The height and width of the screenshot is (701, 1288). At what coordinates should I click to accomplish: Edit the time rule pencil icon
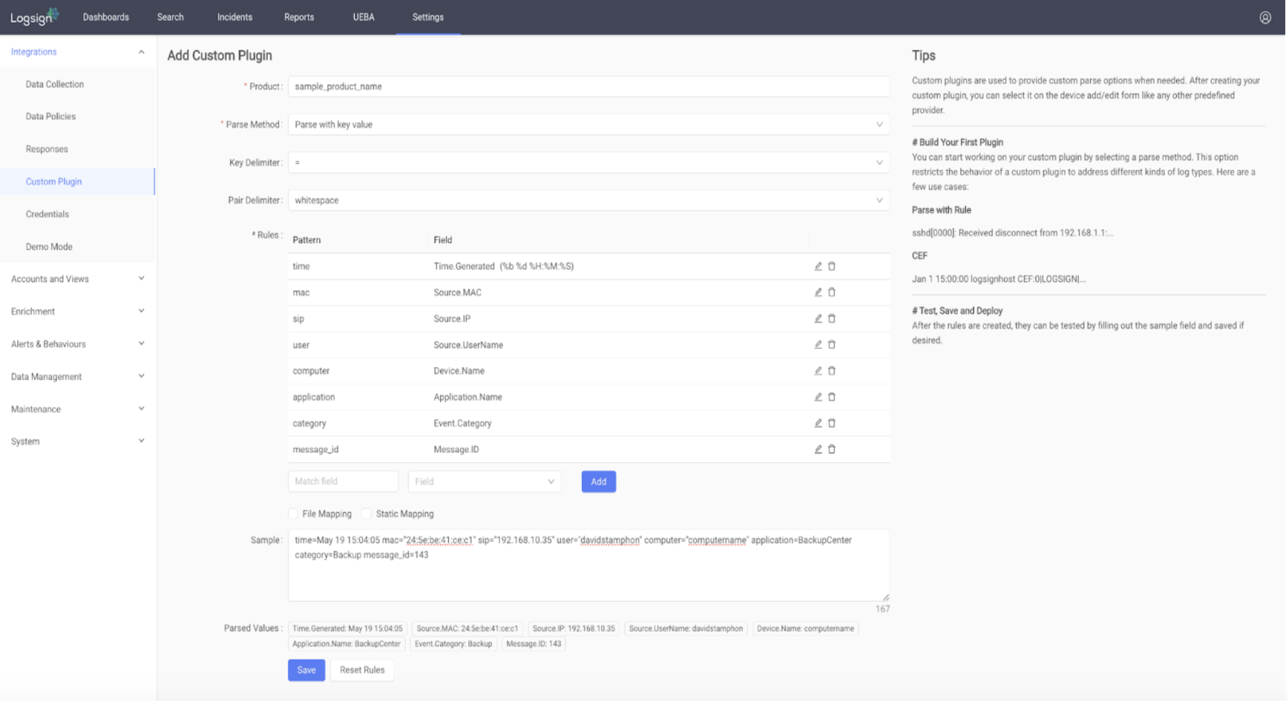click(x=818, y=266)
